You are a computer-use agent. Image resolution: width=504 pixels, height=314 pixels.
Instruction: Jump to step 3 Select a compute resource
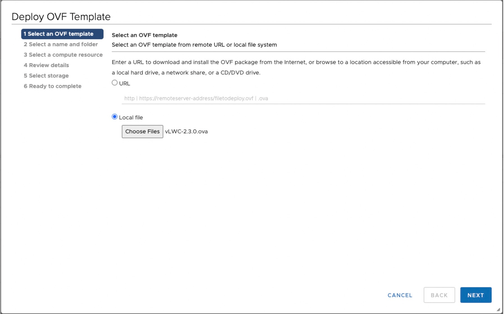point(63,54)
